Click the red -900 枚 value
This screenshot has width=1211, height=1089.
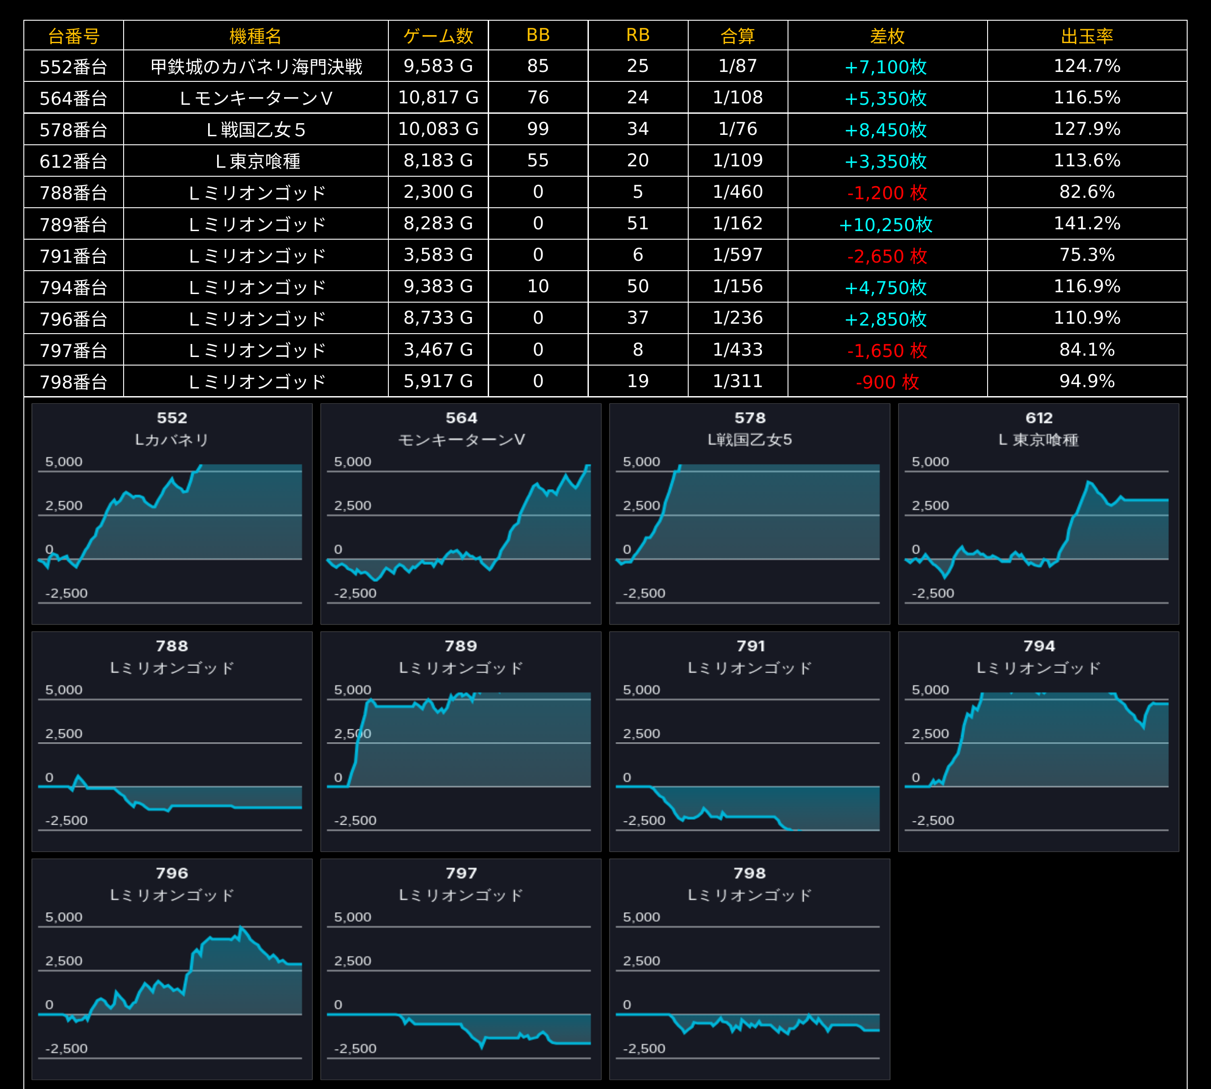(887, 382)
